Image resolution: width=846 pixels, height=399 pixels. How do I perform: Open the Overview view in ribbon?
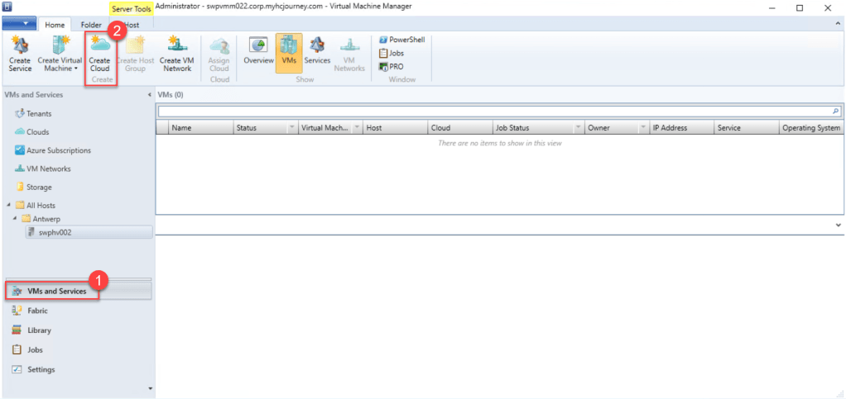click(258, 51)
